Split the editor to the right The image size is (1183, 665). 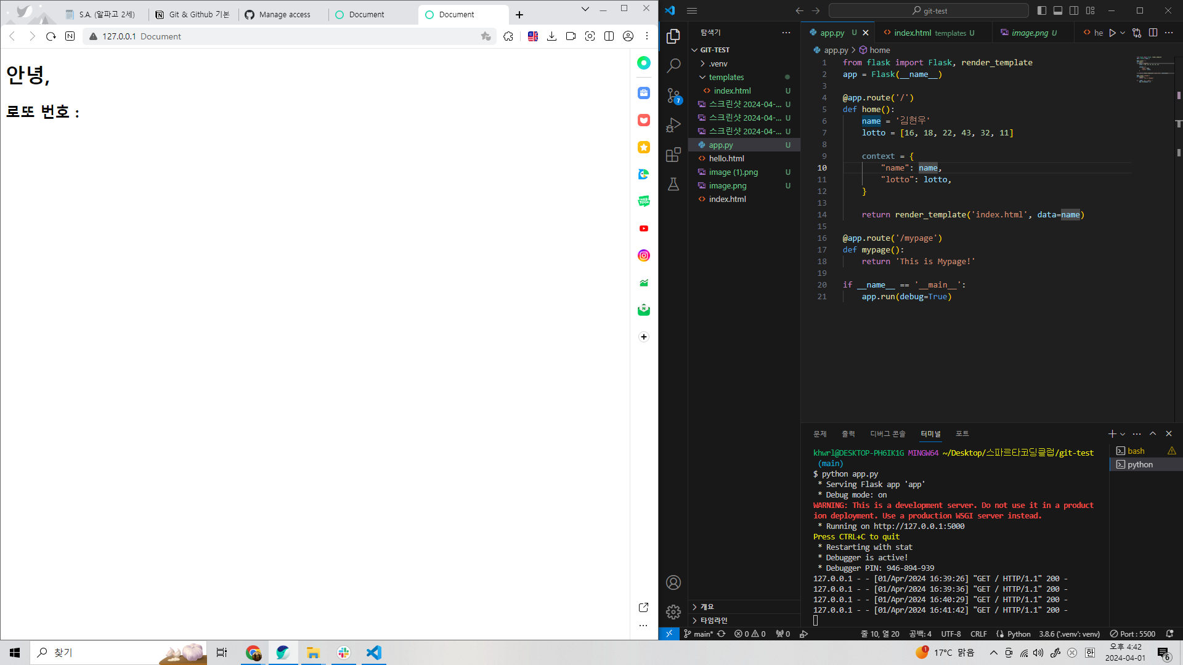[x=1153, y=33]
